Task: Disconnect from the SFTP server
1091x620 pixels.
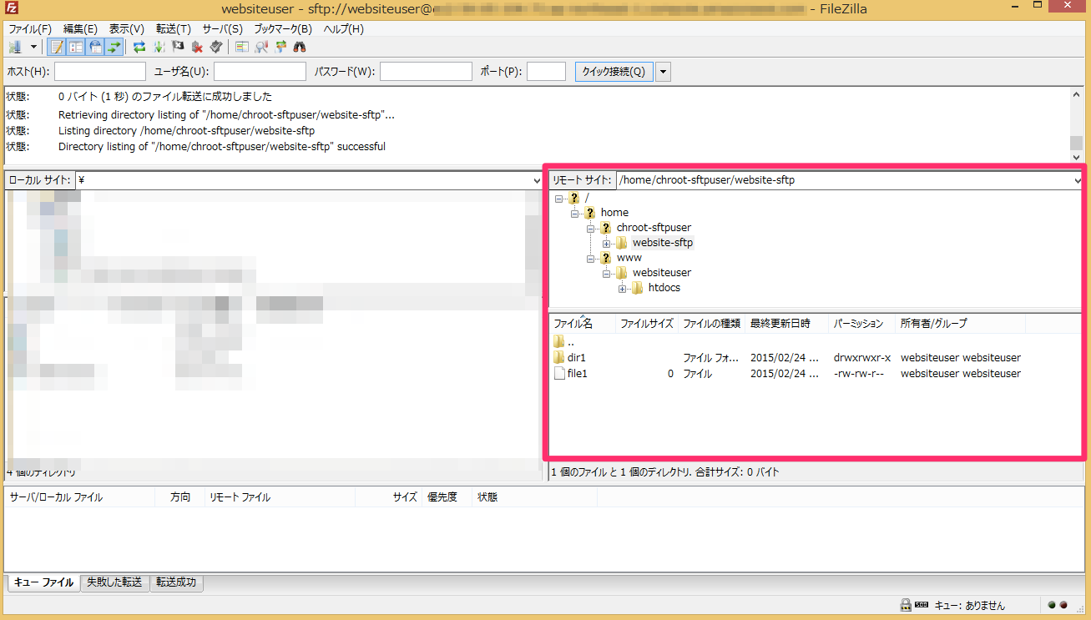Action: pos(197,47)
